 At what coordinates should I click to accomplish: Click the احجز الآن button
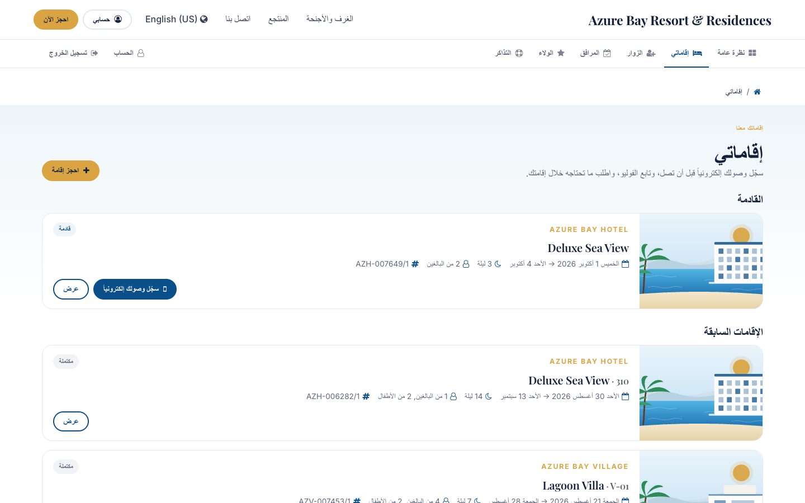[56, 20]
